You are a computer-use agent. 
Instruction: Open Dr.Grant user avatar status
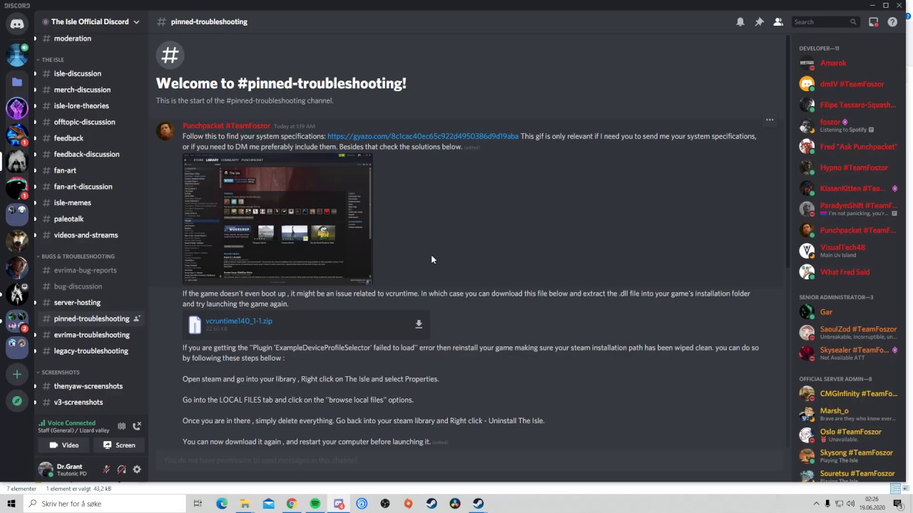tap(46, 470)
